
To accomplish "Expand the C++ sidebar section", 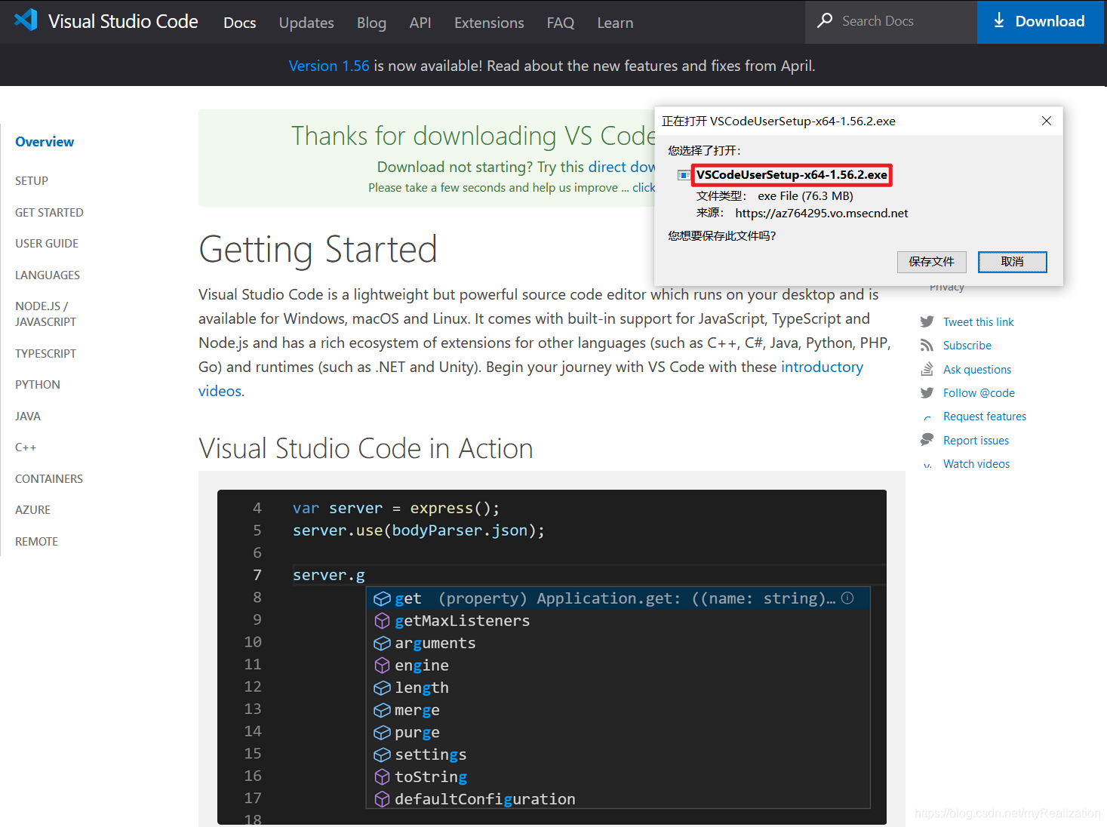I will (26, 447).
